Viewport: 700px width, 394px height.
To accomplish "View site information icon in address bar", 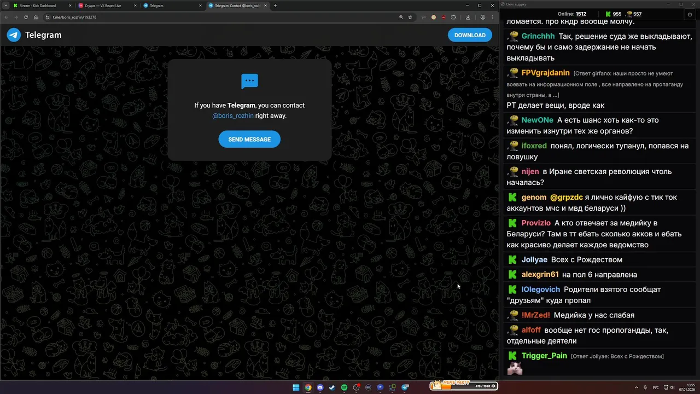I will click(48, 17).
